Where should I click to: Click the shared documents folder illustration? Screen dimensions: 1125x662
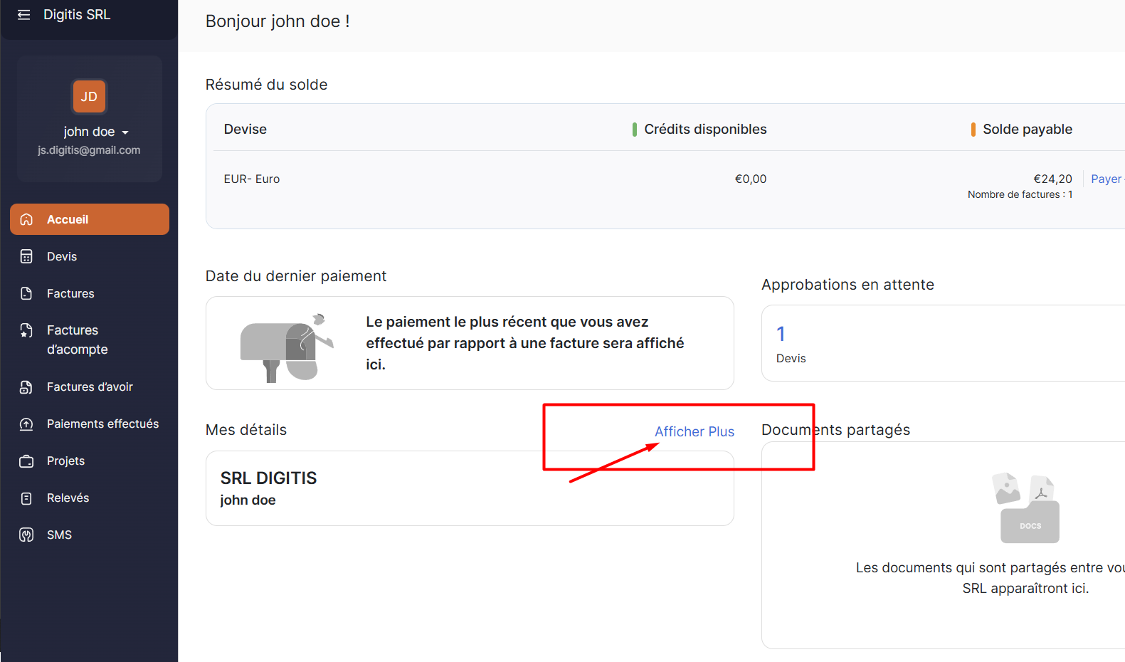pos(1025,509)
